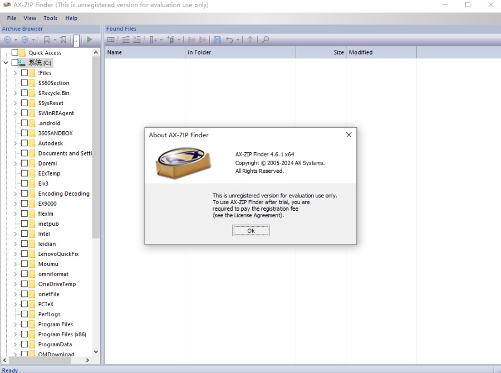Open the sort columns dropdown arrow
The width and height of the screenshot is (501, 373).
pos(161,40)
